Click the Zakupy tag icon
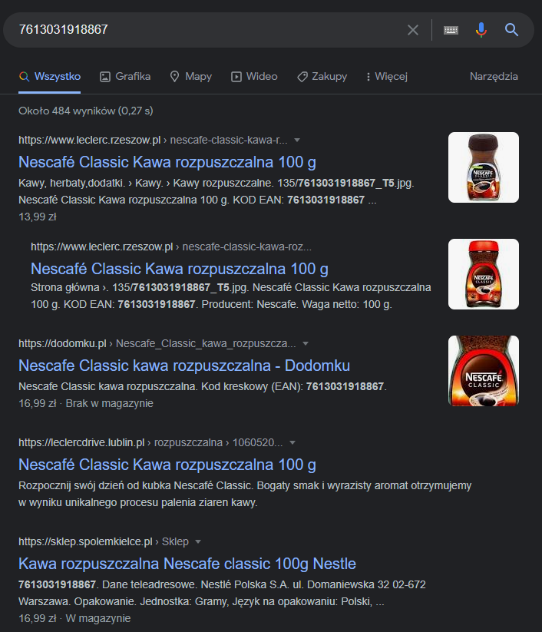This screenshot has height=632, width=542. click(301, 76)
